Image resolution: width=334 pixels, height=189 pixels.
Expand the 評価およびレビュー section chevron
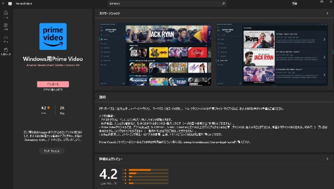tap(327, 159)
